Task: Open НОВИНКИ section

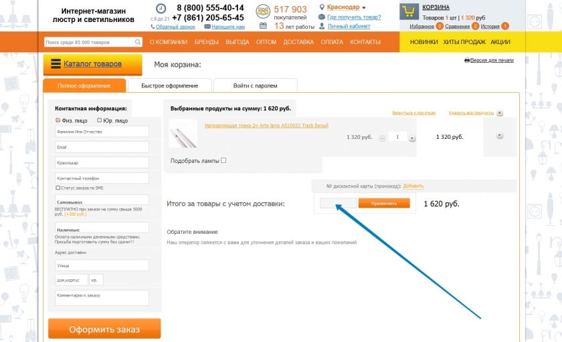Action: click(x=424, y=42)
